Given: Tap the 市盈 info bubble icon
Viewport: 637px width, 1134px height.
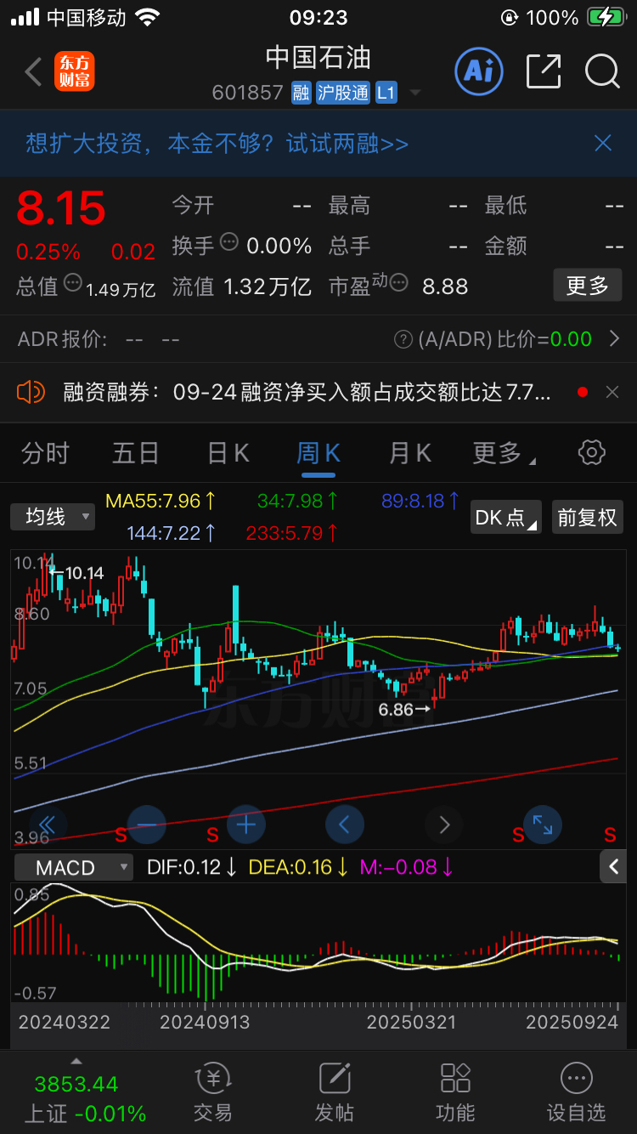Looking at the screenshot, I should tap(398, 282).
